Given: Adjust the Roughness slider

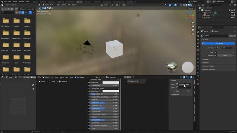Looking at the screenshot, I should pyautogui.click(x=104, y=108).
